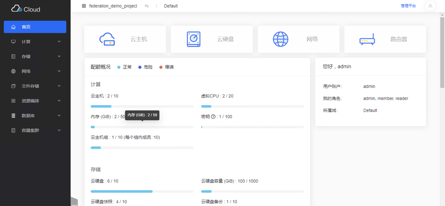445x206 pixels.
Task: Open the 资源编排 sidebar menu
Action: point(35,101)
